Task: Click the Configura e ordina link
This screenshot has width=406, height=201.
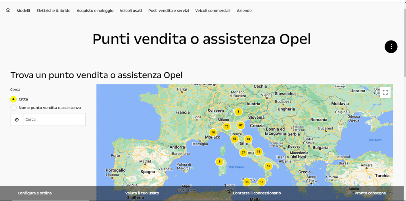Action: click(x=34, y=193)
